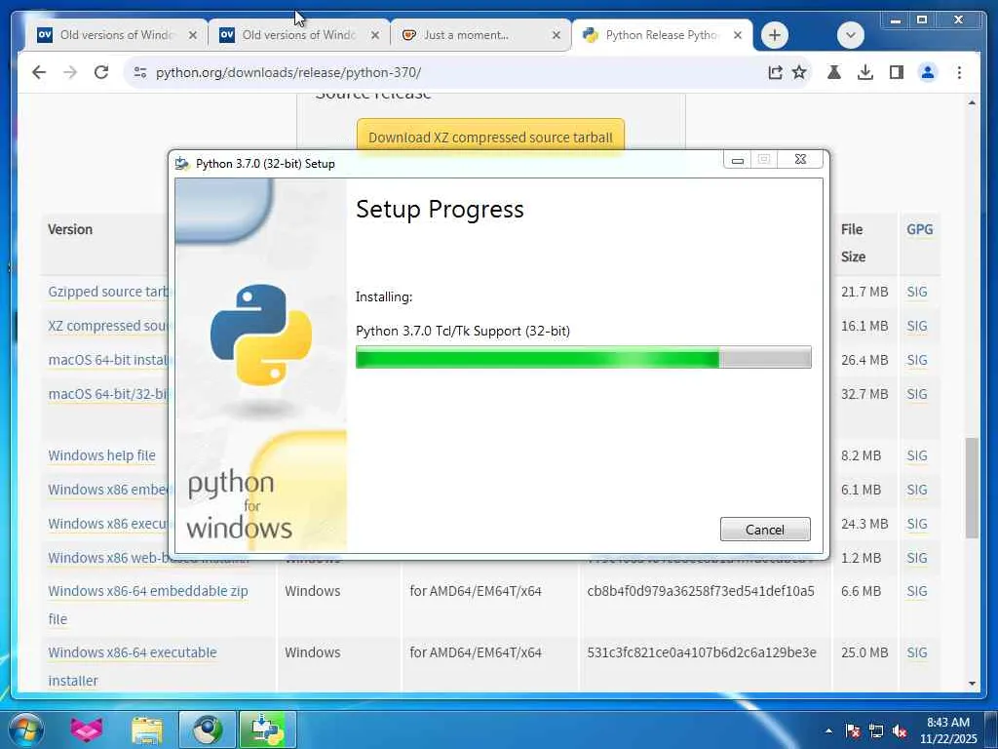Open the Windows x86 embeddable link
The image size is (998, 749).
[x=108, y=490]
